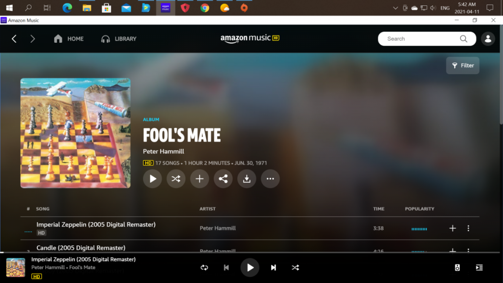Shuffle the album with the round shuffle button
Image resolution: width=503 pixels, height=283 pixels.
point(176,179)
